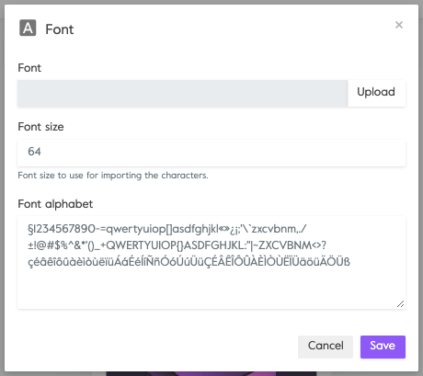The width and height of the screenshot is (423, 376).
Task: Place cursor in the QWERTYUIOP uppercase line
Action: click(x=177, y=245)
